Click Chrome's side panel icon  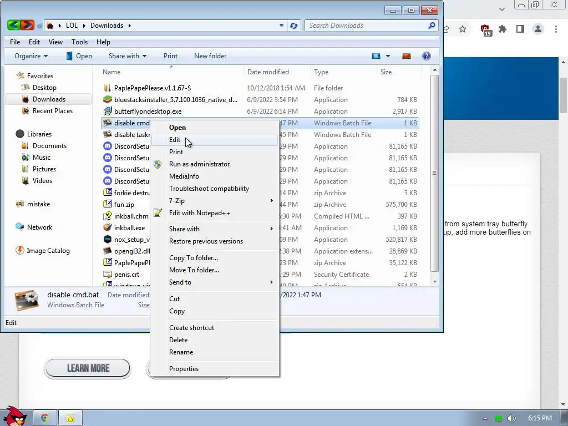(x=520, y=29)
